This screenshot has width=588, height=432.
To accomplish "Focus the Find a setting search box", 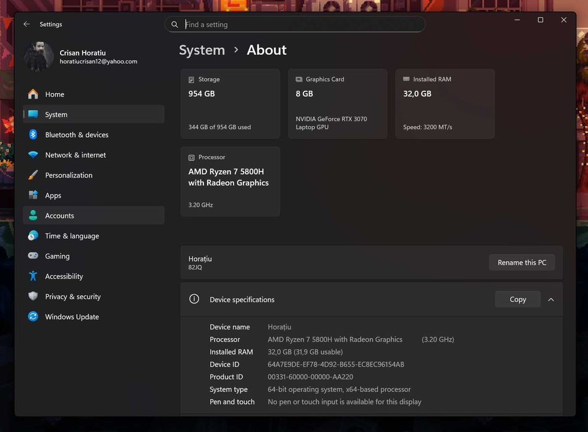I will pos(295,24).
